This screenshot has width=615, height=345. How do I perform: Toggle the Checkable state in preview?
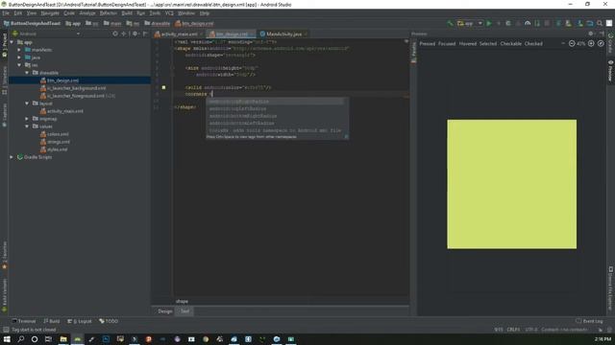pos(510,44)
